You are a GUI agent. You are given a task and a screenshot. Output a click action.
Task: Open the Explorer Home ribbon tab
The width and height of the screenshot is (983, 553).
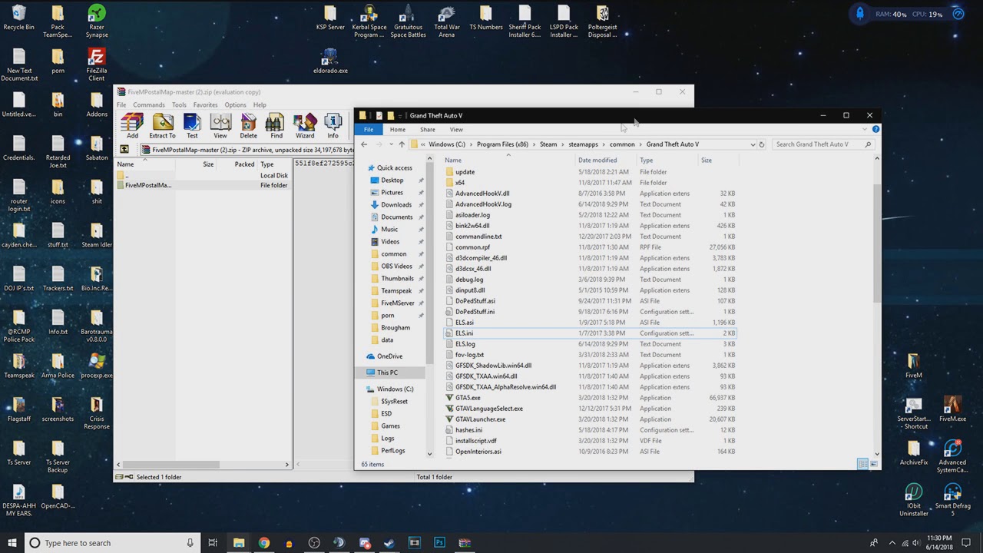(x=397, y=130)
